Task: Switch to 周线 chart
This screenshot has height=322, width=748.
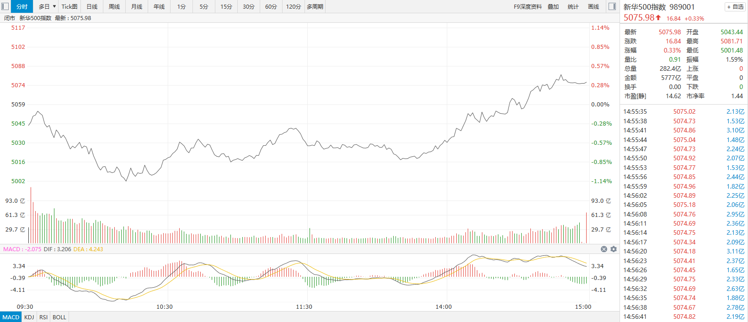Action: (114, 6)
